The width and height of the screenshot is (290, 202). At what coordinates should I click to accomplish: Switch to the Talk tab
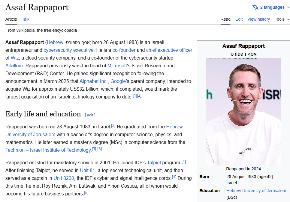coord(26,19)
